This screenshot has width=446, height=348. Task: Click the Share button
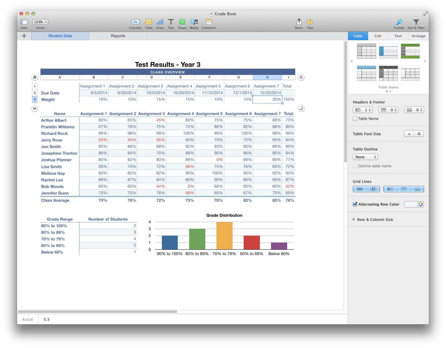(x=299, y=22)
